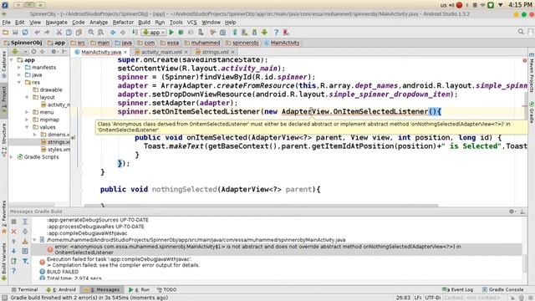
Task: Collapse the res folder
Action: click(19, 83)
